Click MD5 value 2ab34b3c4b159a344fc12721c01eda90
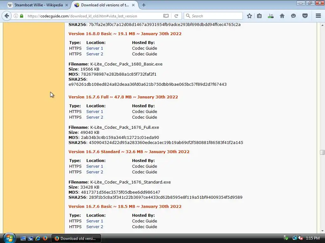This screenshot has height=243, width=325. click(x=120, y=137)
